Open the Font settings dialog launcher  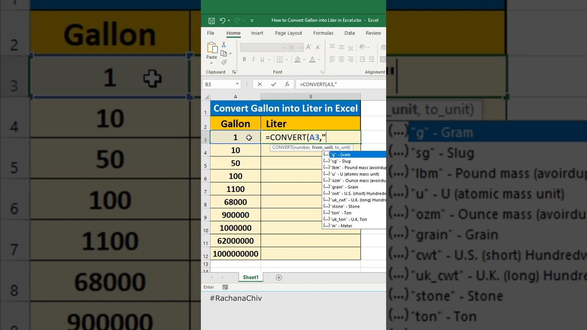click(322, 72)
